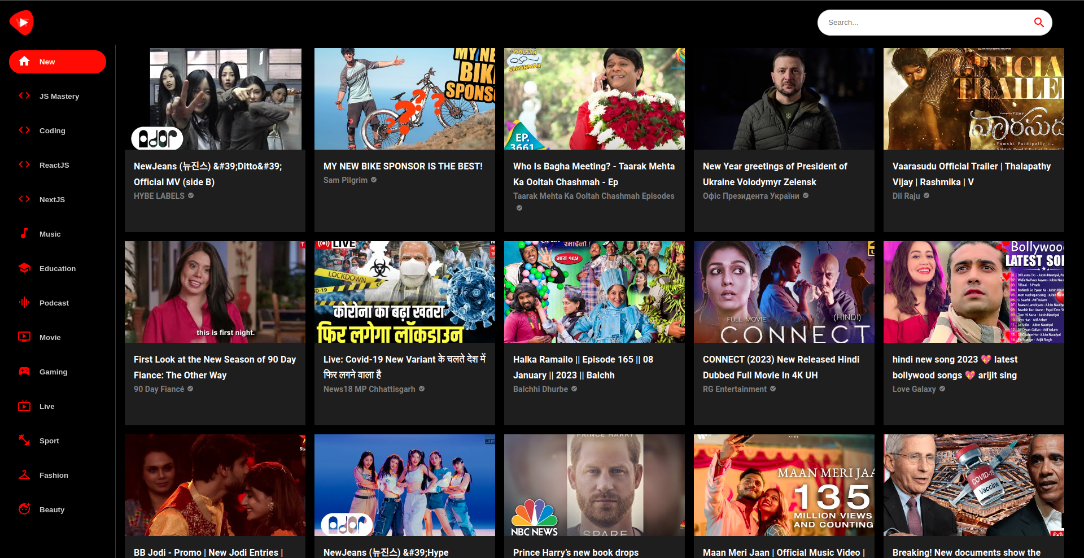This screenshot has width=1084, height=558.
Task: Visit Taarak Mehta Ka Ooltah Chashmah Episodes channel
Action: click(594, 196)
